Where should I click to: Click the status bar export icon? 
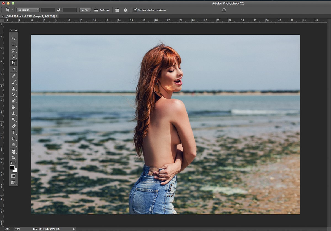17,229
